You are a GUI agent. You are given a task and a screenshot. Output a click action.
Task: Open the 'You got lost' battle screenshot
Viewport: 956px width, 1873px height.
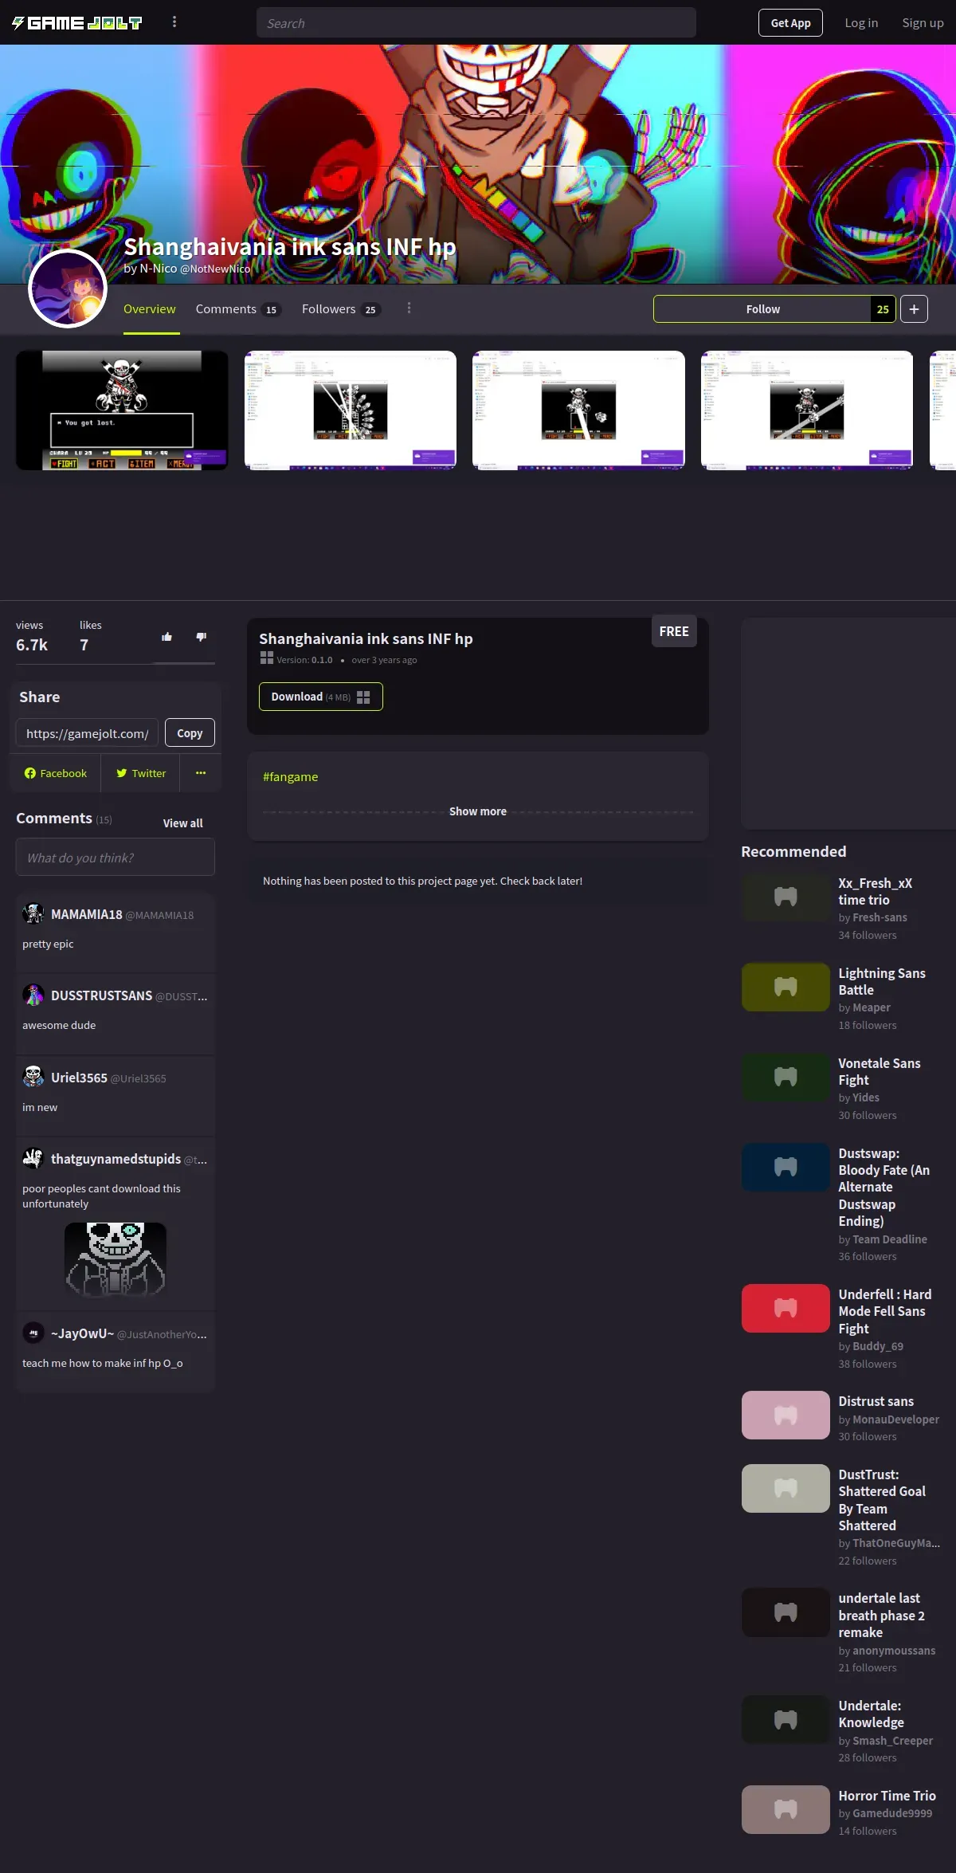coord(122,410)
